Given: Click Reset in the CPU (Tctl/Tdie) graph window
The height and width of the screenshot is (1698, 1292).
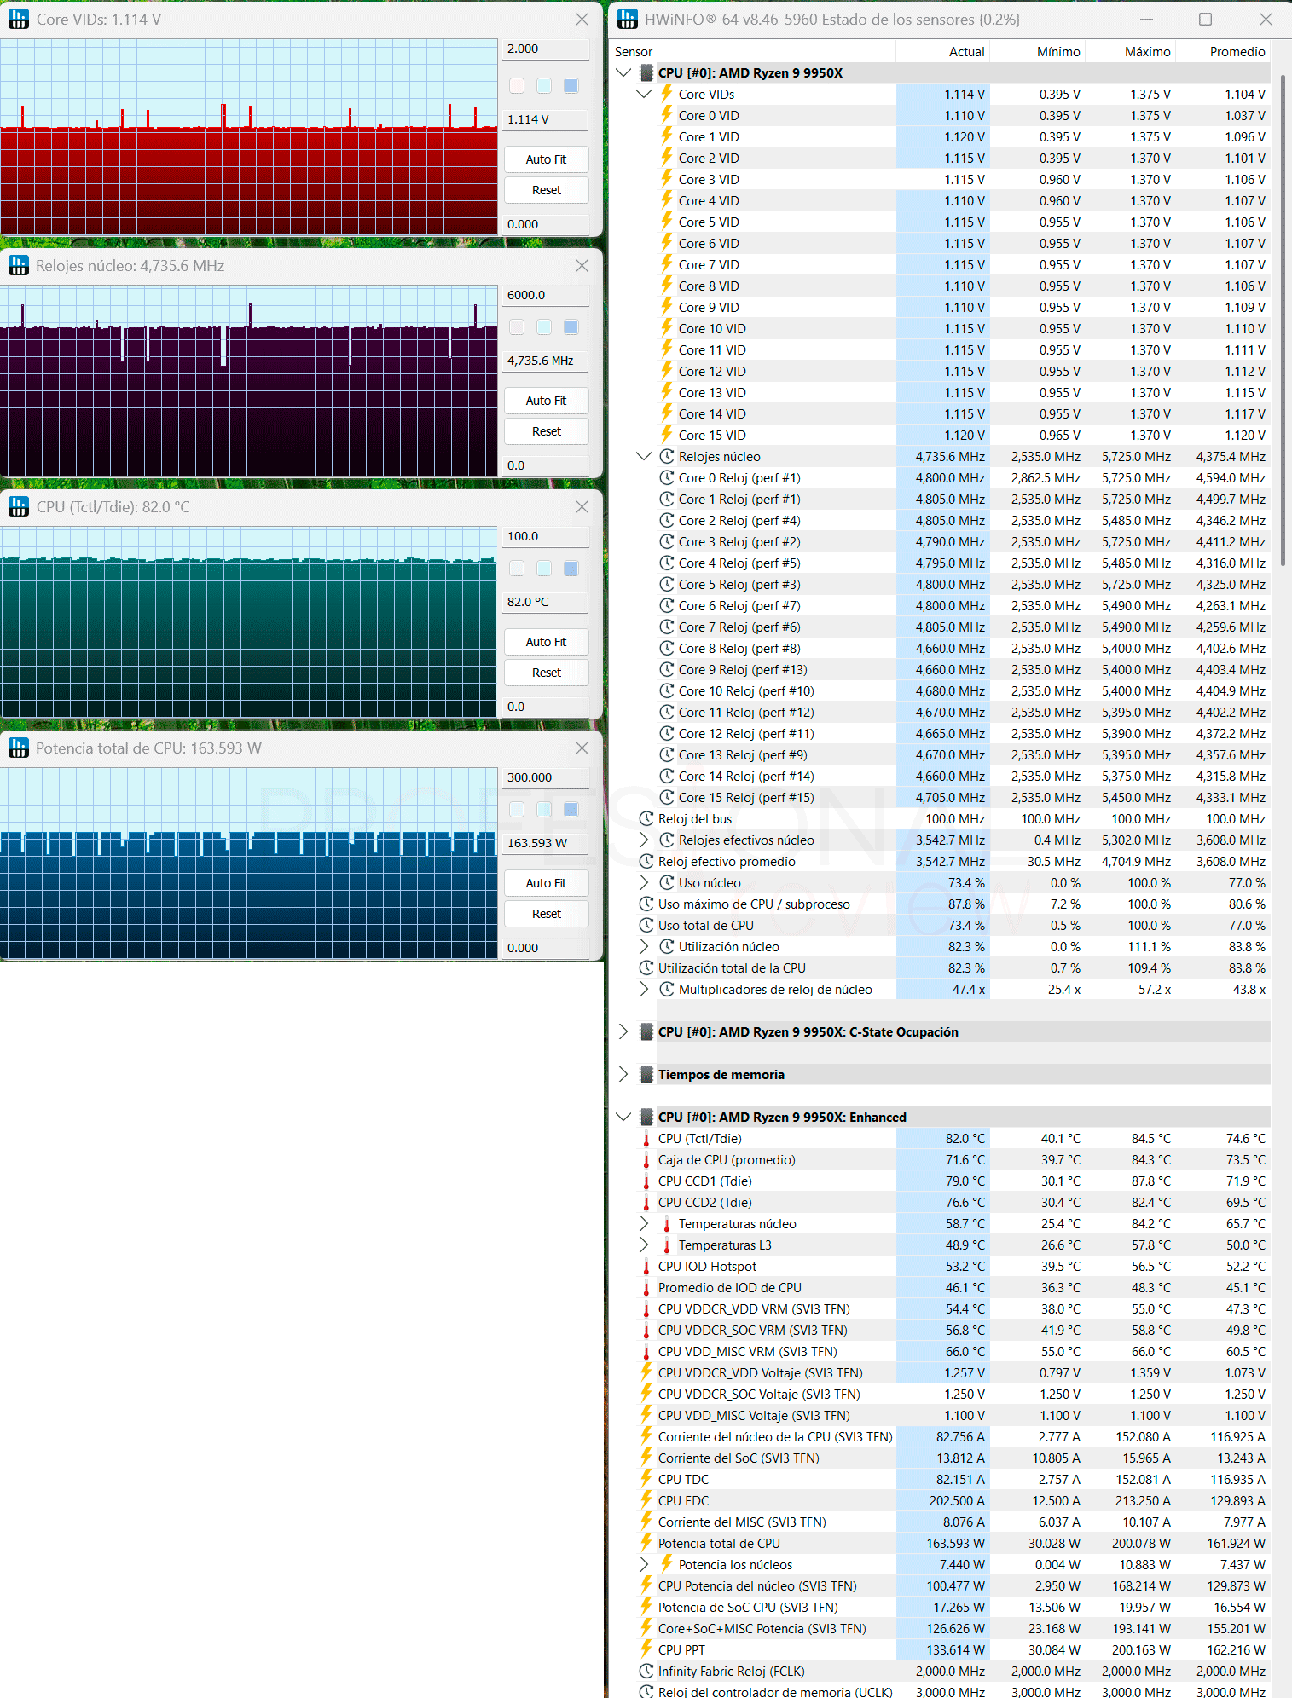Looking at the screenshot, I should [x=546, y=673].
